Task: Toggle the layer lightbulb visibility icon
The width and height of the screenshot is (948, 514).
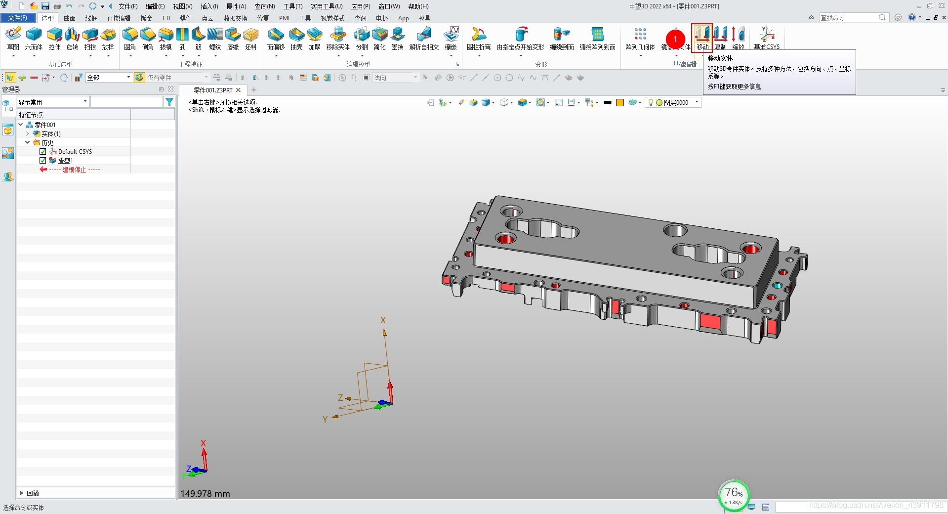Action: tap(651, 102)
